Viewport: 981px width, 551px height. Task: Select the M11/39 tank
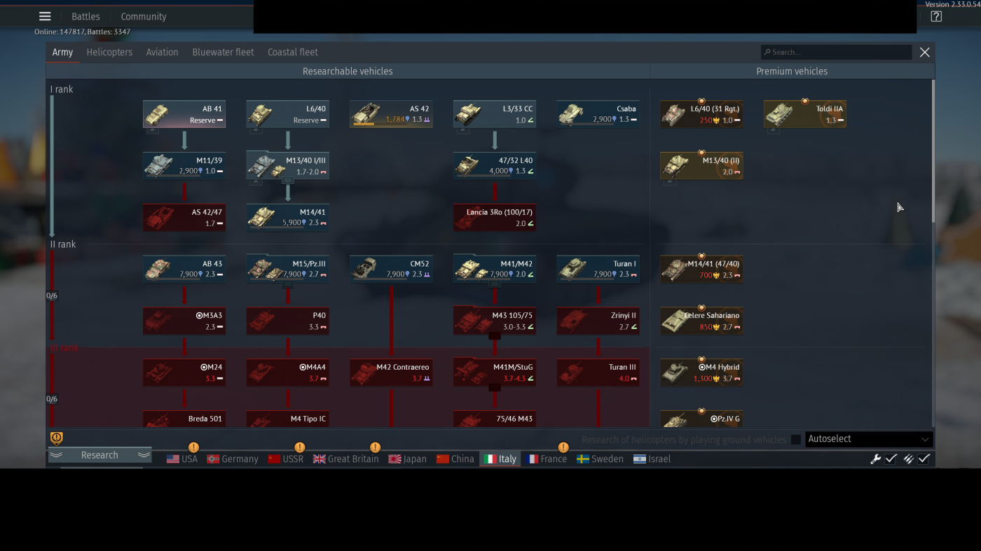184,166
